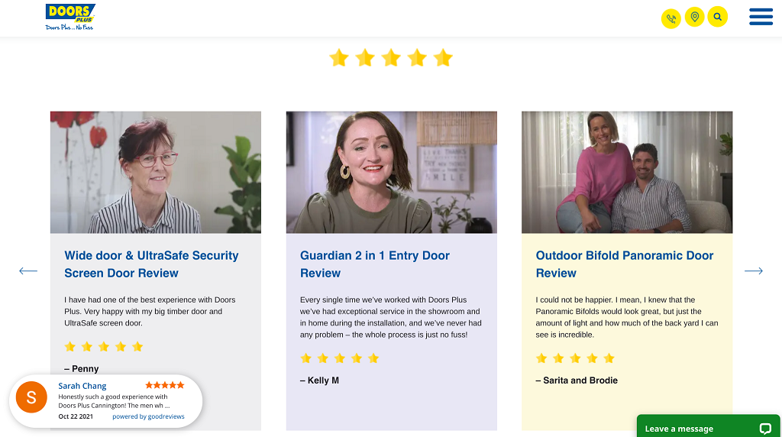Click the orange S avatar in review popup
The image size is (782, 437).
coord(31,398)
